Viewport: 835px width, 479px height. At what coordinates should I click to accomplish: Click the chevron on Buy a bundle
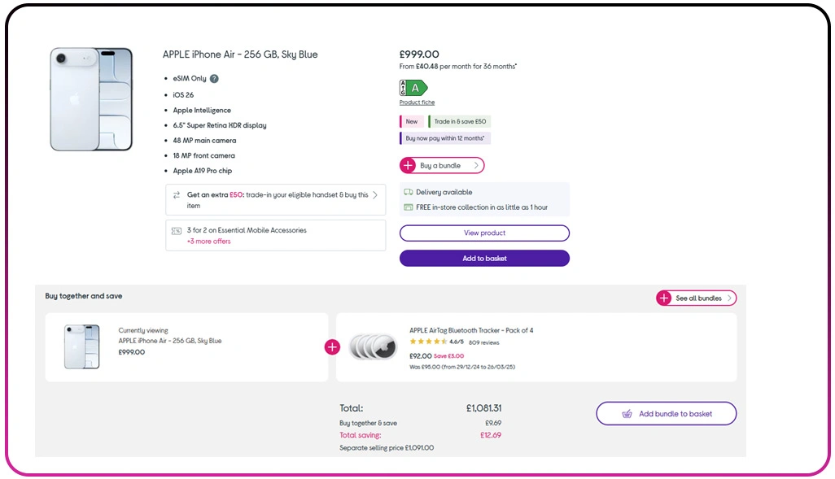[477, 165]
